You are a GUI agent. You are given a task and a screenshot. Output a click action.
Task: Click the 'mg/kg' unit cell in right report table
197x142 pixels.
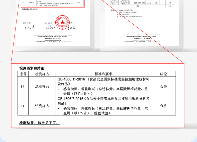pos(149,3)
